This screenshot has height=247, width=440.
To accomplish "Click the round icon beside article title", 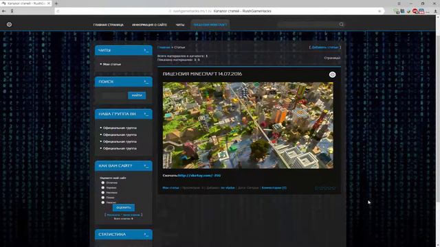I will (x=332, y=75).
